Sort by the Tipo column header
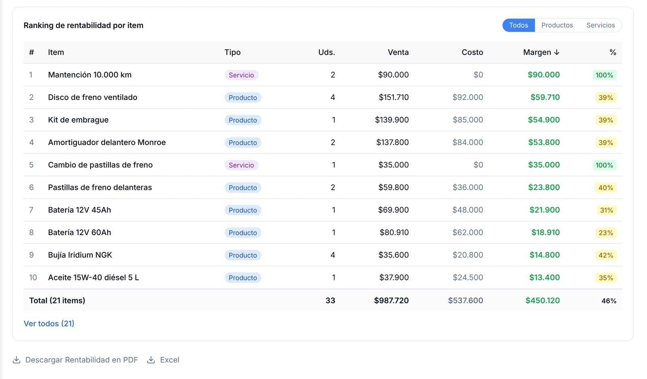647x379 pixels. click(x=233, y=52)
